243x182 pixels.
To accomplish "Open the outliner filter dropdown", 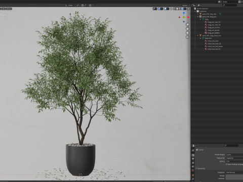I will [199, 6].
